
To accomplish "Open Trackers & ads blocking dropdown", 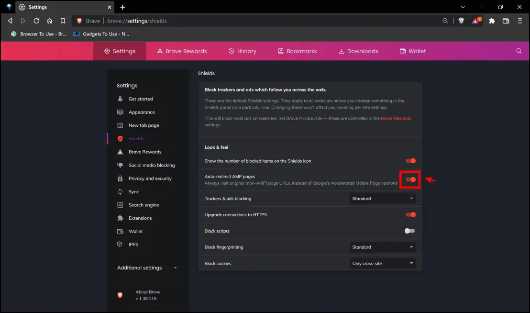I will pos(383,199).
